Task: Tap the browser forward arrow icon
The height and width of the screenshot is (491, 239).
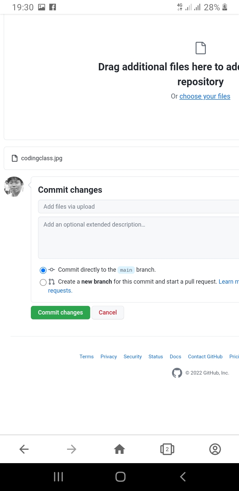Action: point(71,449)
